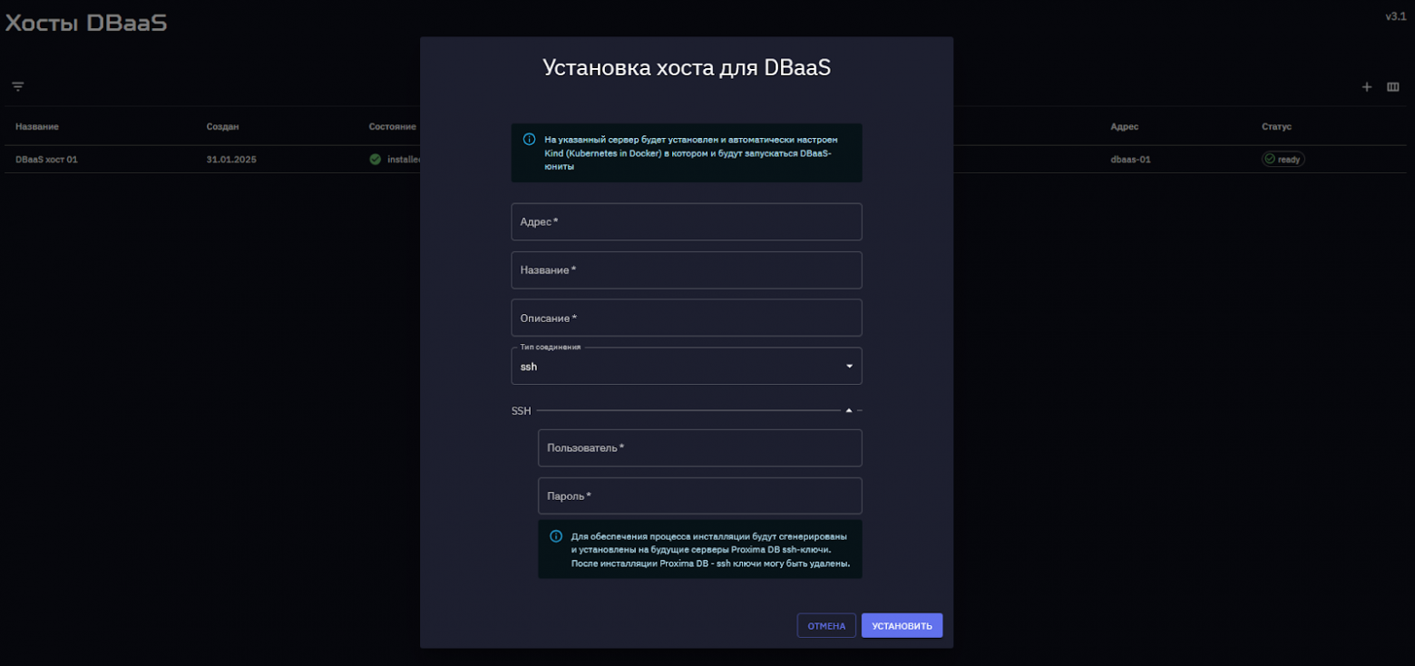Click the Хосты DBaaS page title
Screen dimensions: 1415x666
(x=86, y=23)
